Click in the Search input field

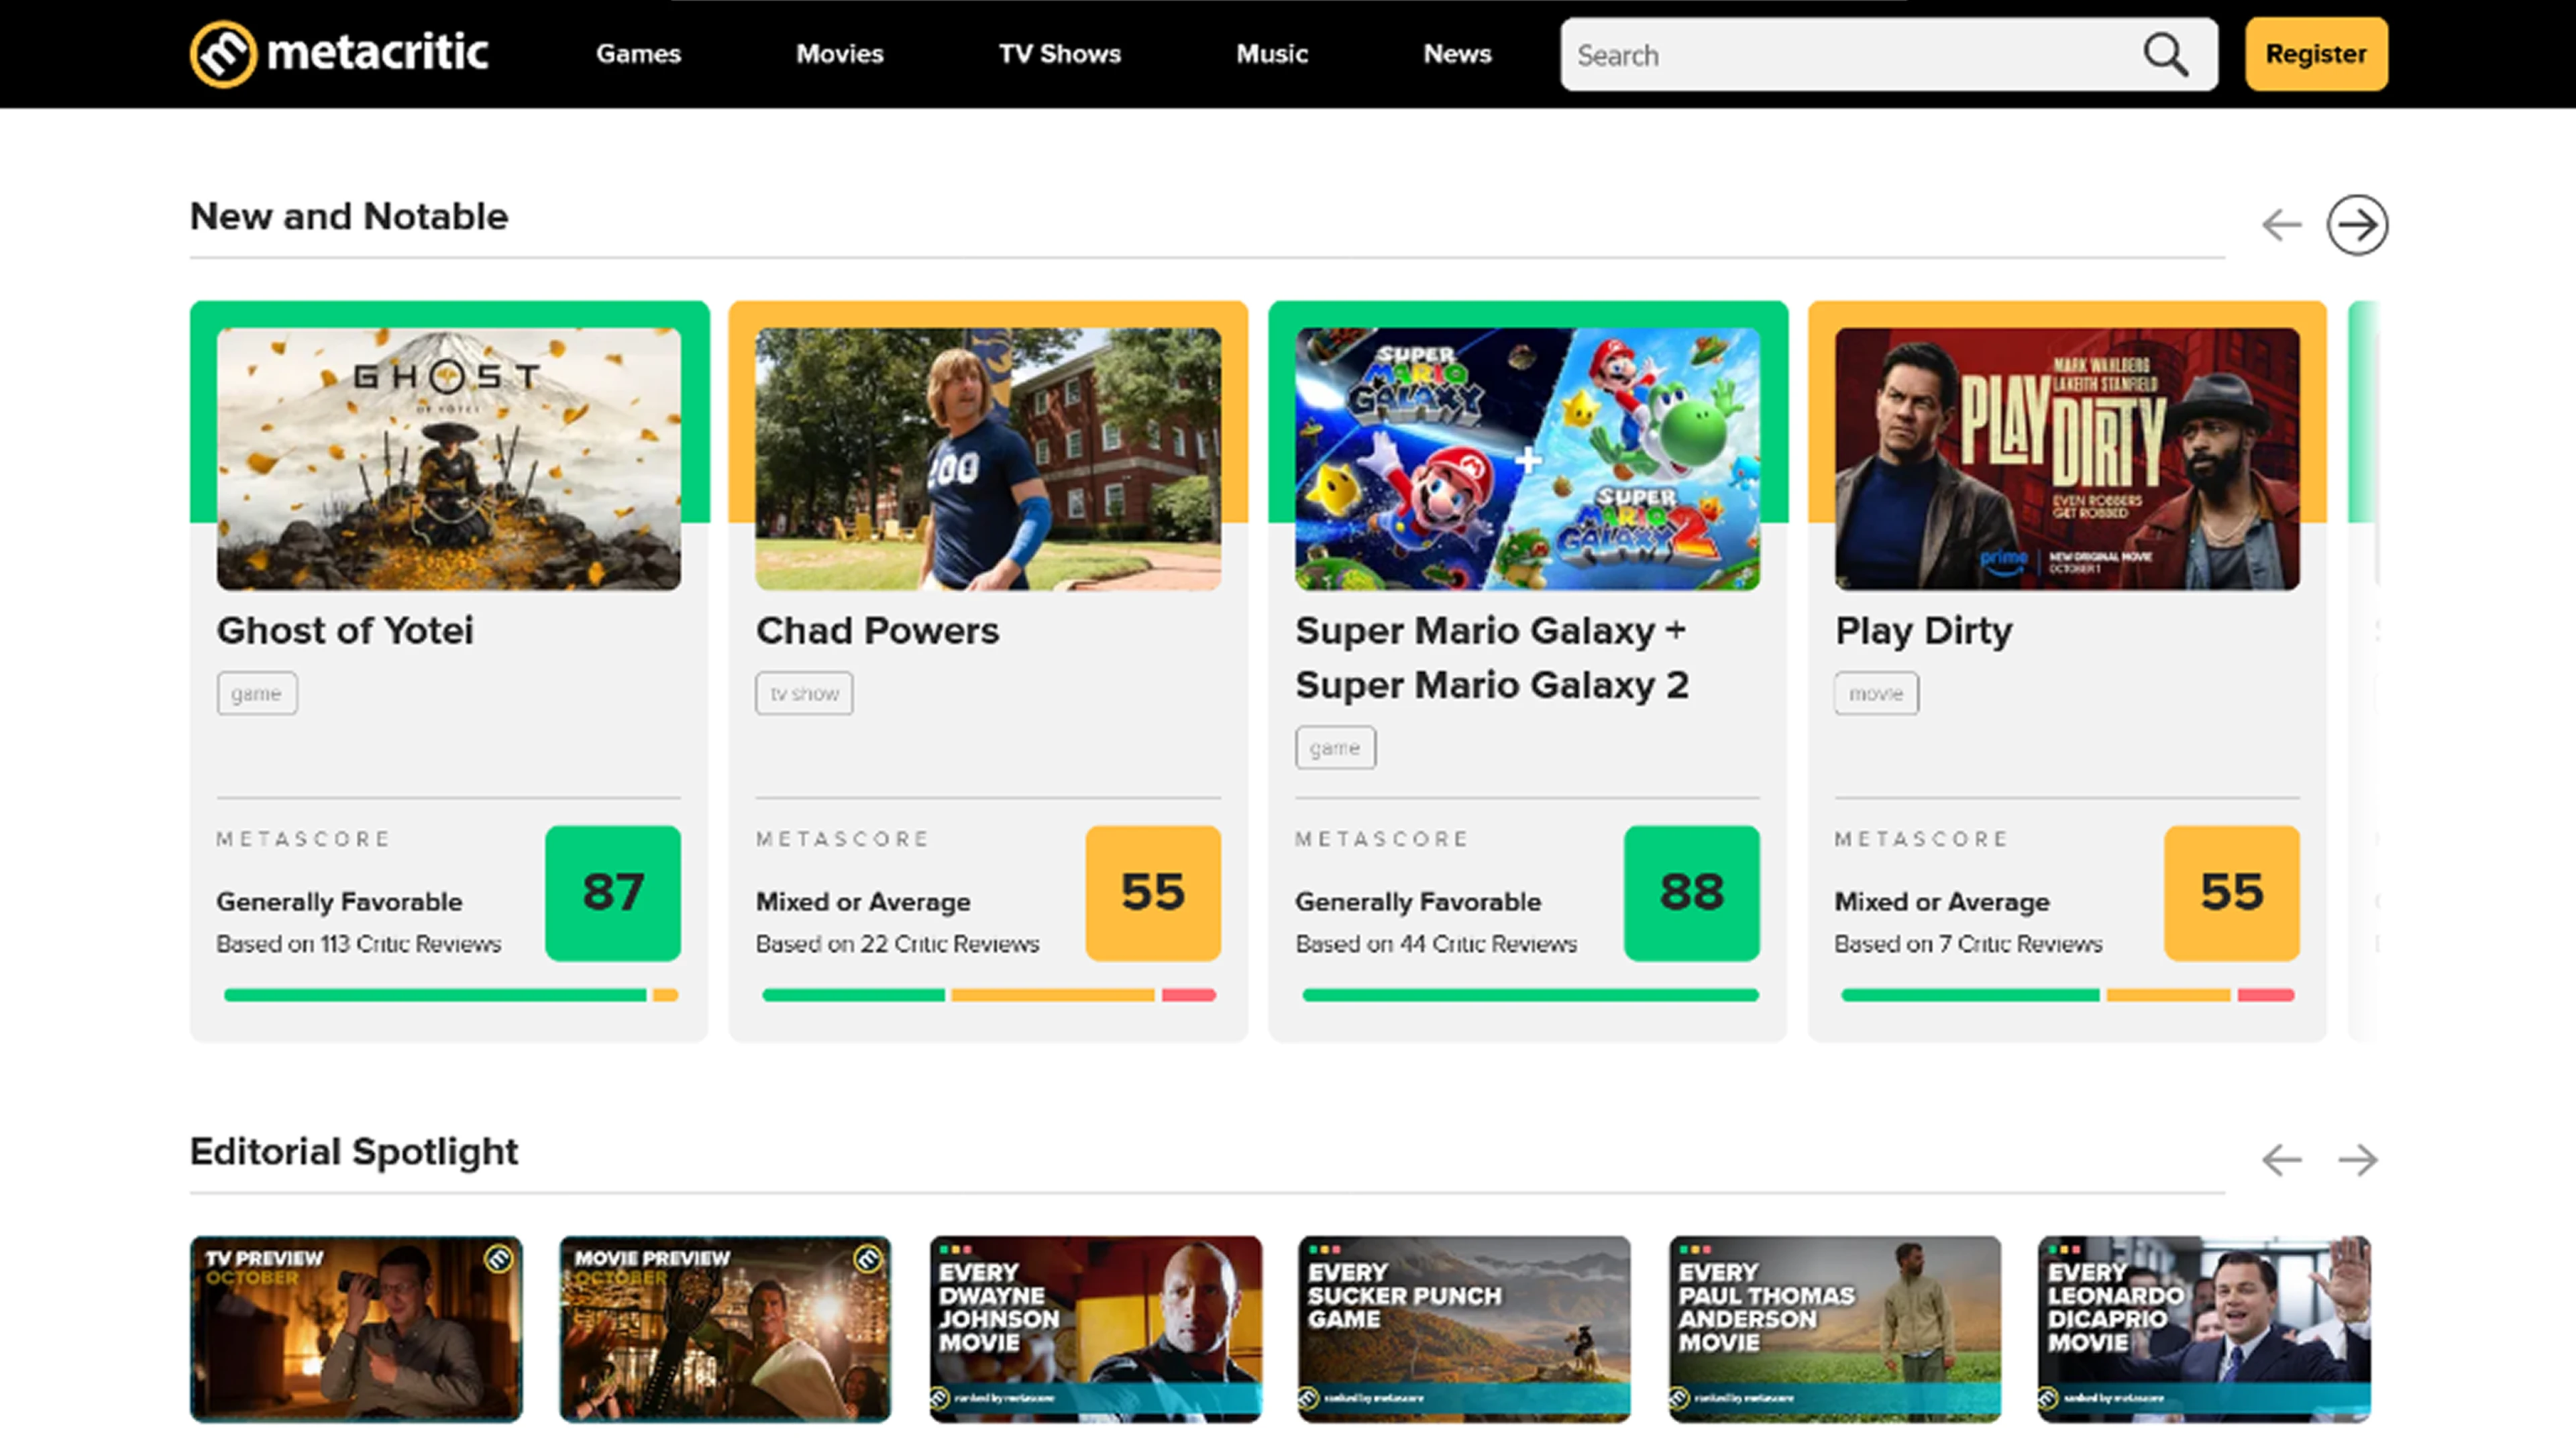pyautogui.click(x=1850, y=55)
